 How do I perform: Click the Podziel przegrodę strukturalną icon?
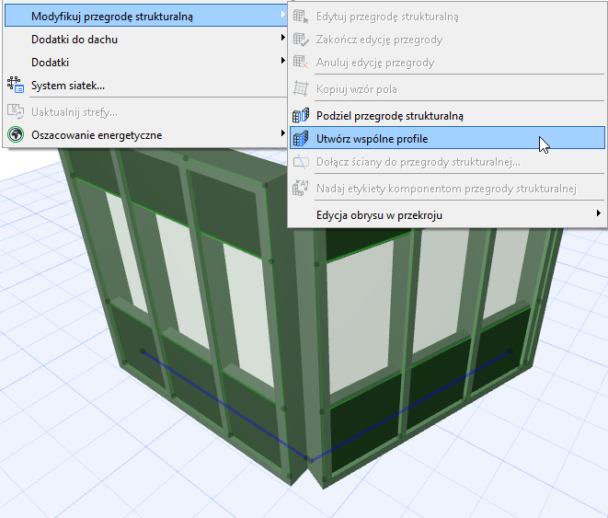[x=301, y=116]
